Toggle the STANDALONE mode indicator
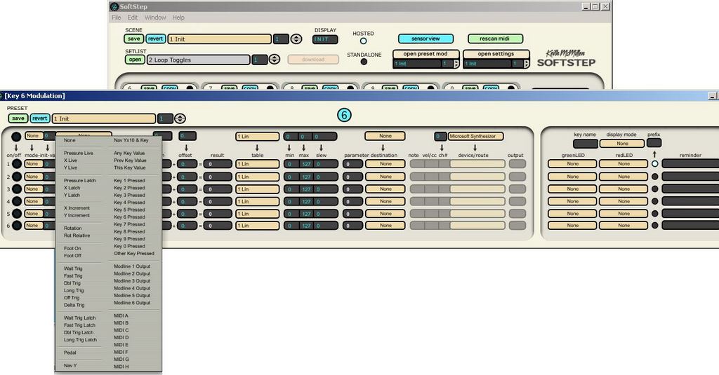The width and height of the screenshot is (719, 375). pyautogui.click(x=364, y=62)
